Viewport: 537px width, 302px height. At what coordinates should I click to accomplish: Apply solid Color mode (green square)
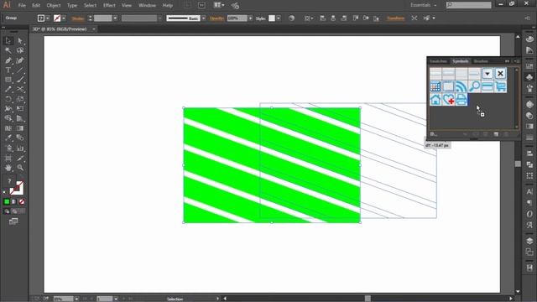point(7,201)
